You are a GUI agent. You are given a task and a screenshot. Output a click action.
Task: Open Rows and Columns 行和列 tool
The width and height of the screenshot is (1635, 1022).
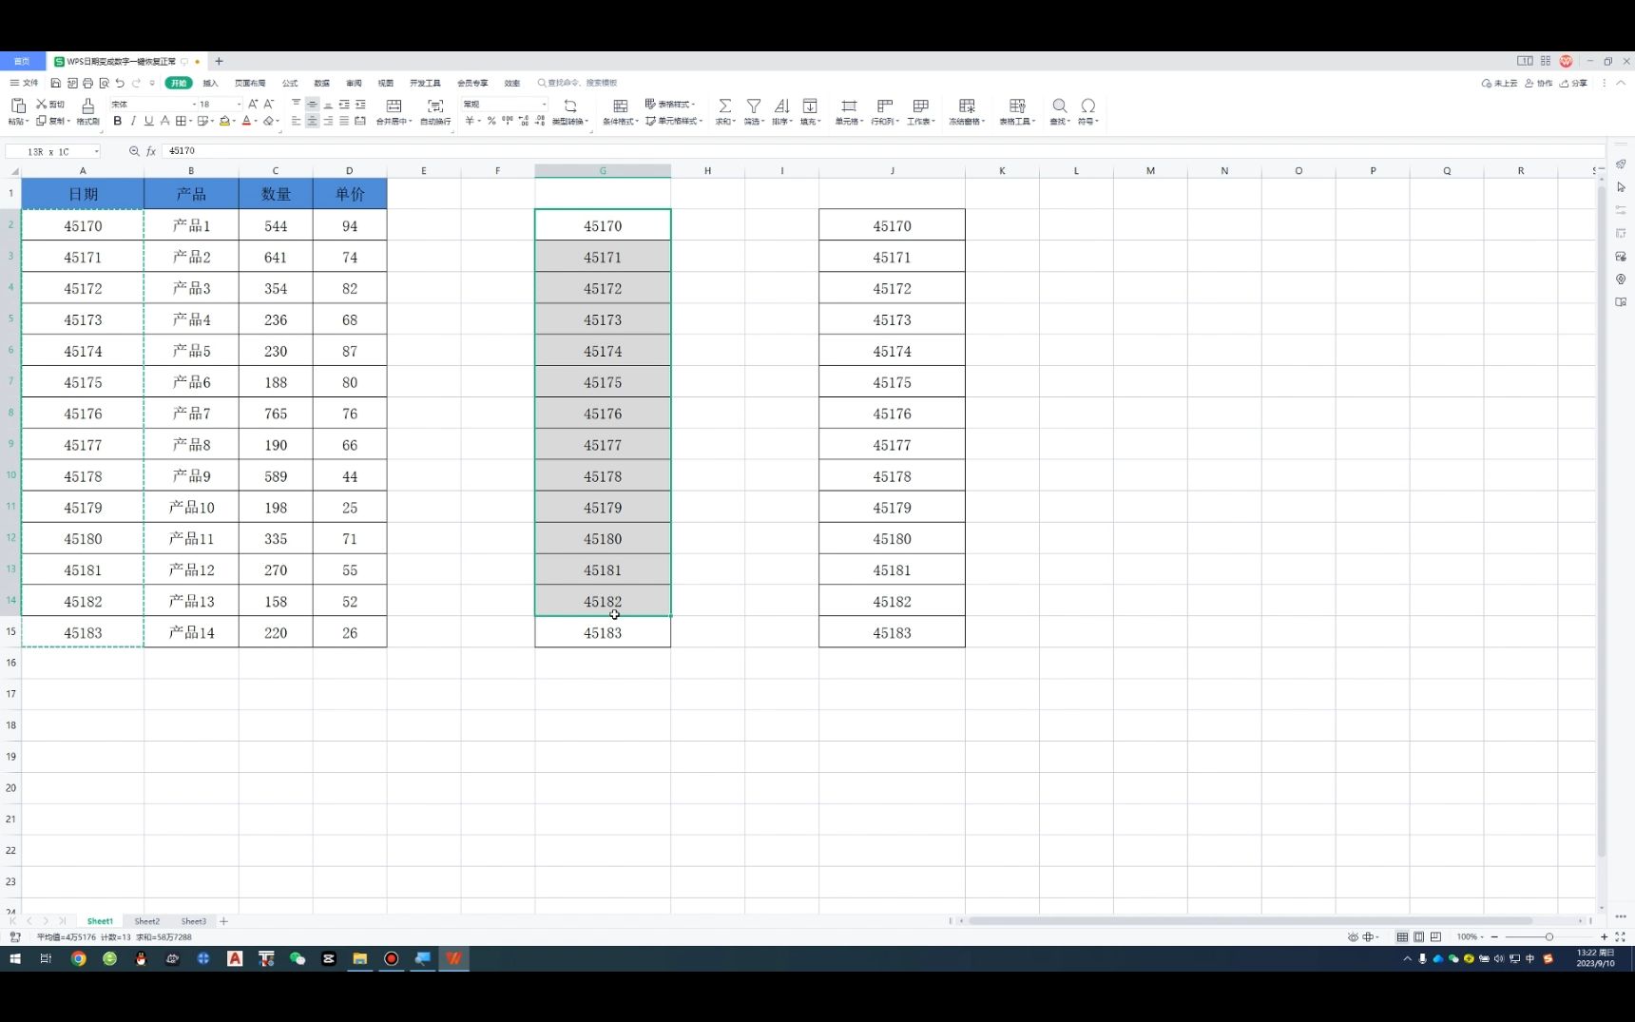pos(884,111)
